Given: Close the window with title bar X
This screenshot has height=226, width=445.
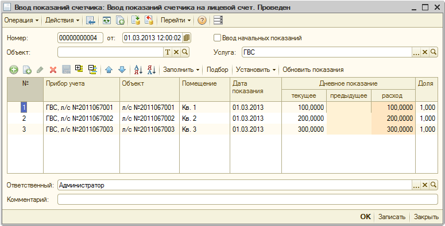Looking at the screenshot, I should [437, 7].
